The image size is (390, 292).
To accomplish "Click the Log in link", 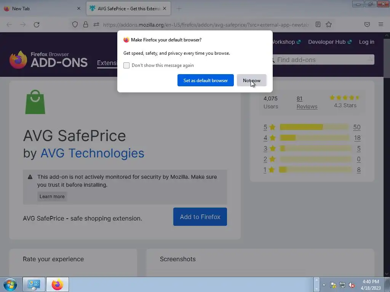I will pyautogui.click(x=366, y=42).
